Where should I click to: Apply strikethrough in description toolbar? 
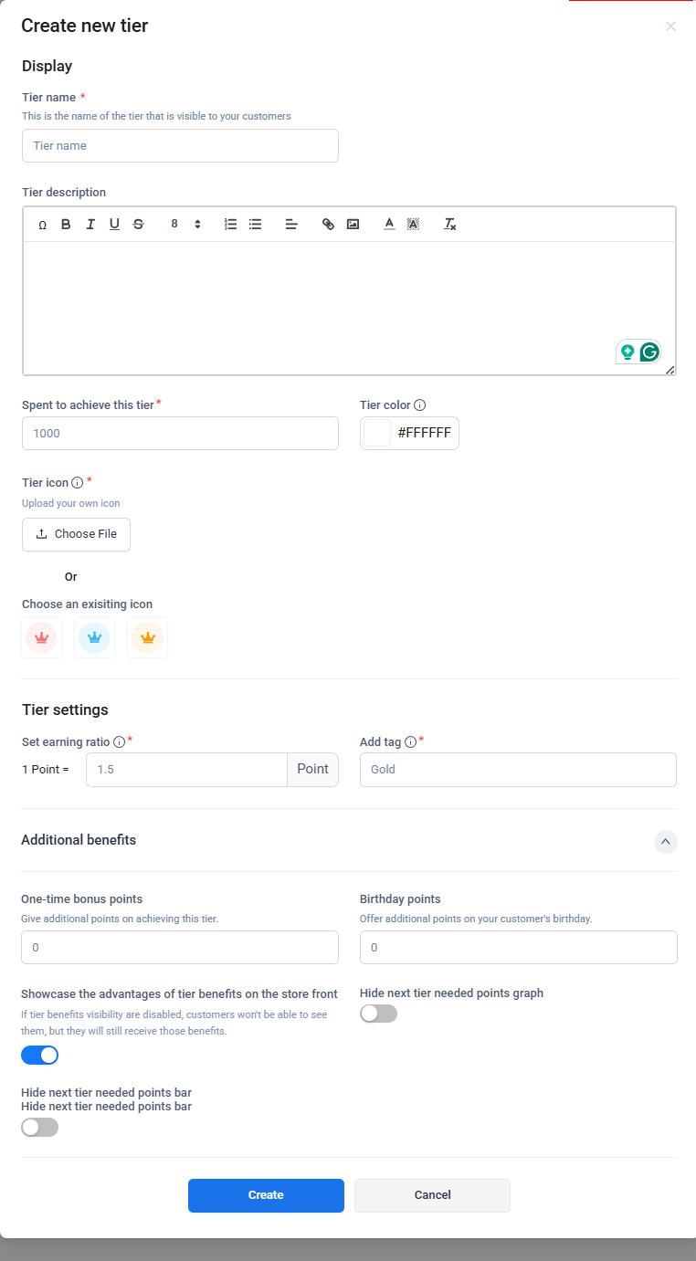pos(138,224)
